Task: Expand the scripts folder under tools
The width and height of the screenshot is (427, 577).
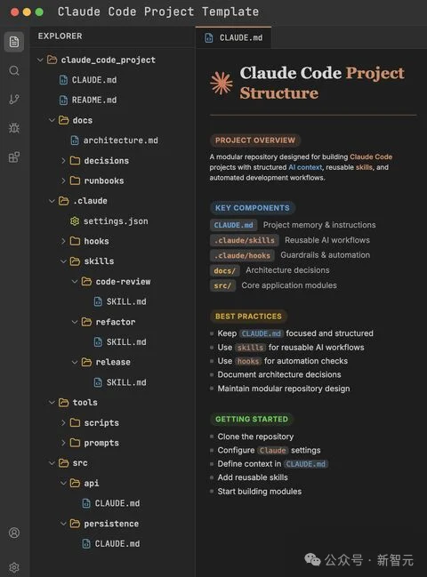Action: [63, 422]
